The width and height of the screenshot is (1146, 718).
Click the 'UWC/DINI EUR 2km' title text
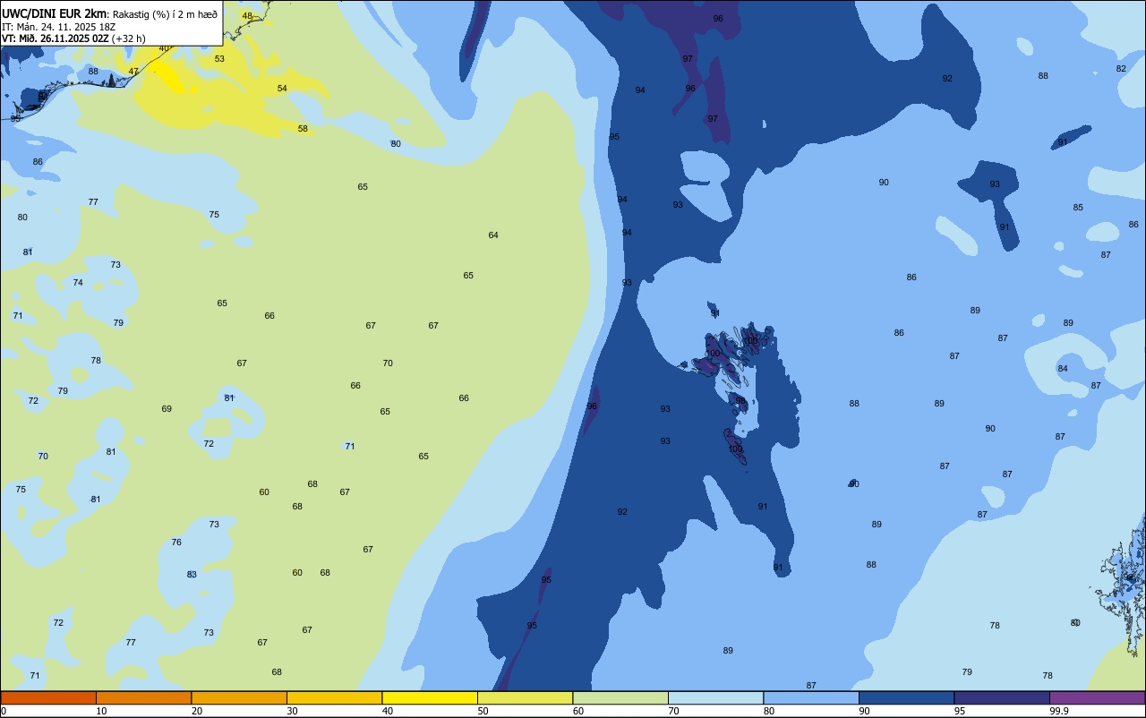click(x=55, y=13)
